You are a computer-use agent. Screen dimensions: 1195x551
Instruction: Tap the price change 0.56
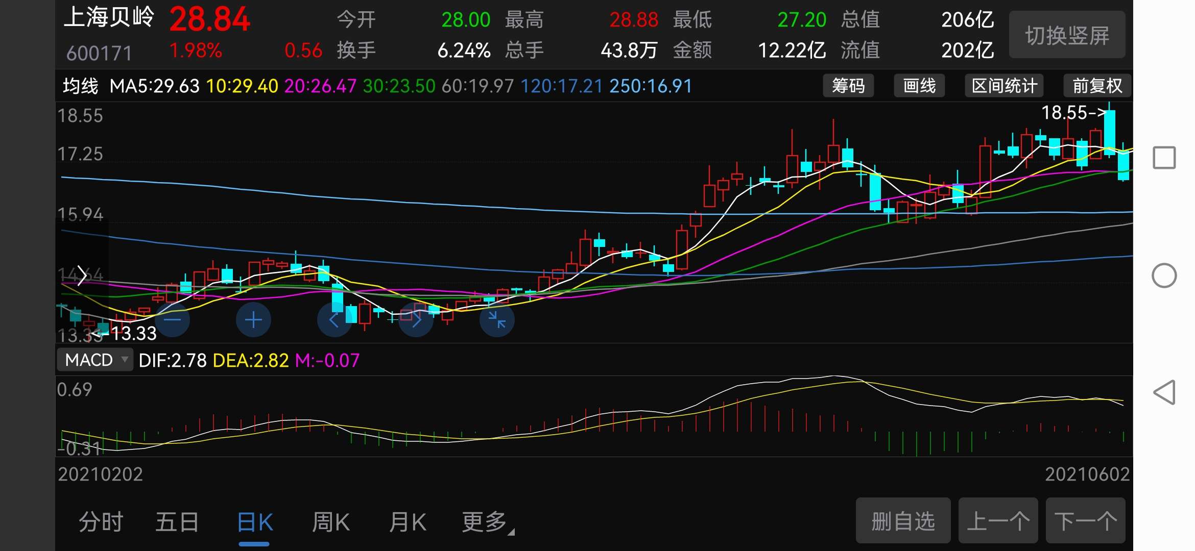coord(303,50)
